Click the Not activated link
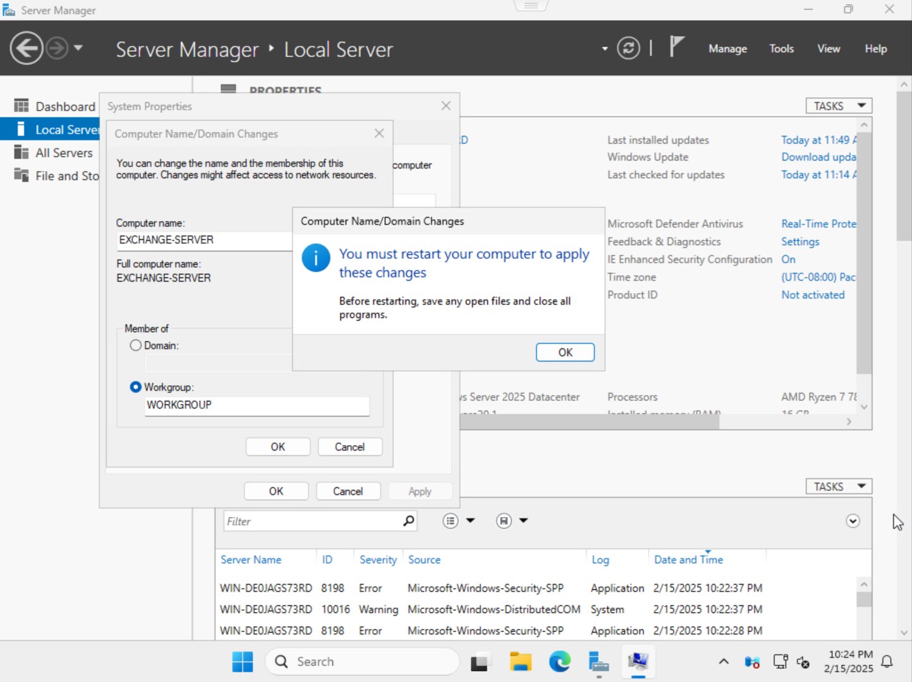Viewport: 912px width, 682px height. point(813,295)
